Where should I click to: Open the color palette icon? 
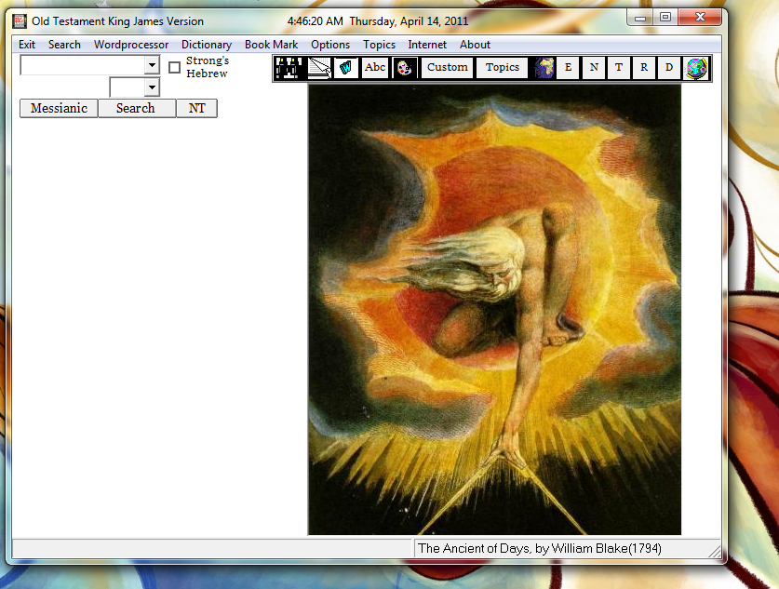point(405,68)
